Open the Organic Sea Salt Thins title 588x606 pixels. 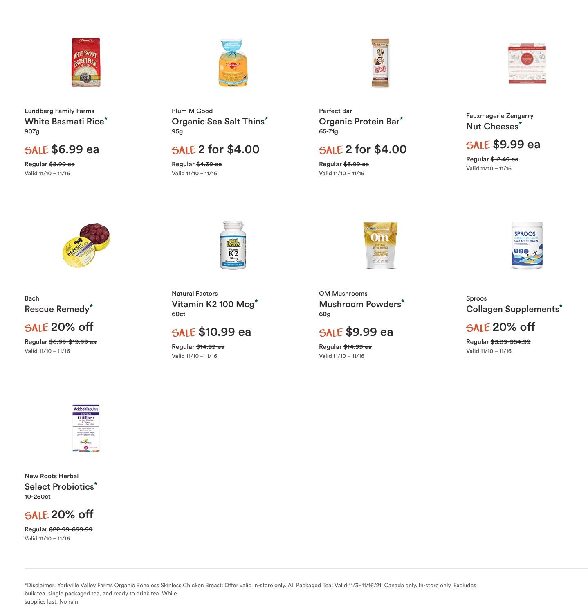pyautogui.click(x=218, y=122)
